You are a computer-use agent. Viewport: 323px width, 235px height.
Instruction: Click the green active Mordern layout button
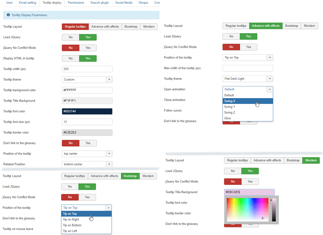coord(311,161)
